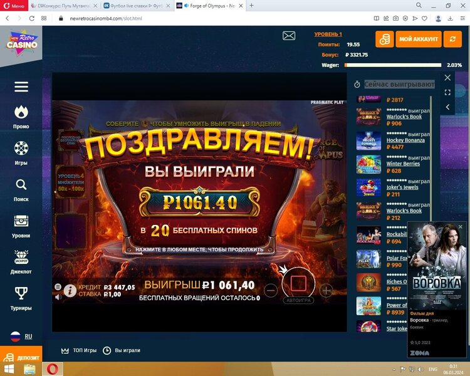Take a snapshot with camera icon
Screen dimensions: 470x376
[395, 18]
